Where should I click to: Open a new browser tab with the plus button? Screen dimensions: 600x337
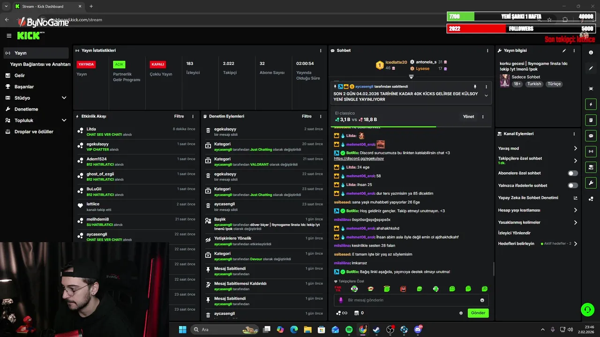click(x=91, y=6)
